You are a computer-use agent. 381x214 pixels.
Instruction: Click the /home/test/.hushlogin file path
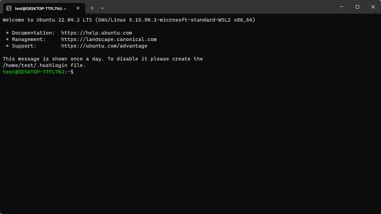coord(35,65)
